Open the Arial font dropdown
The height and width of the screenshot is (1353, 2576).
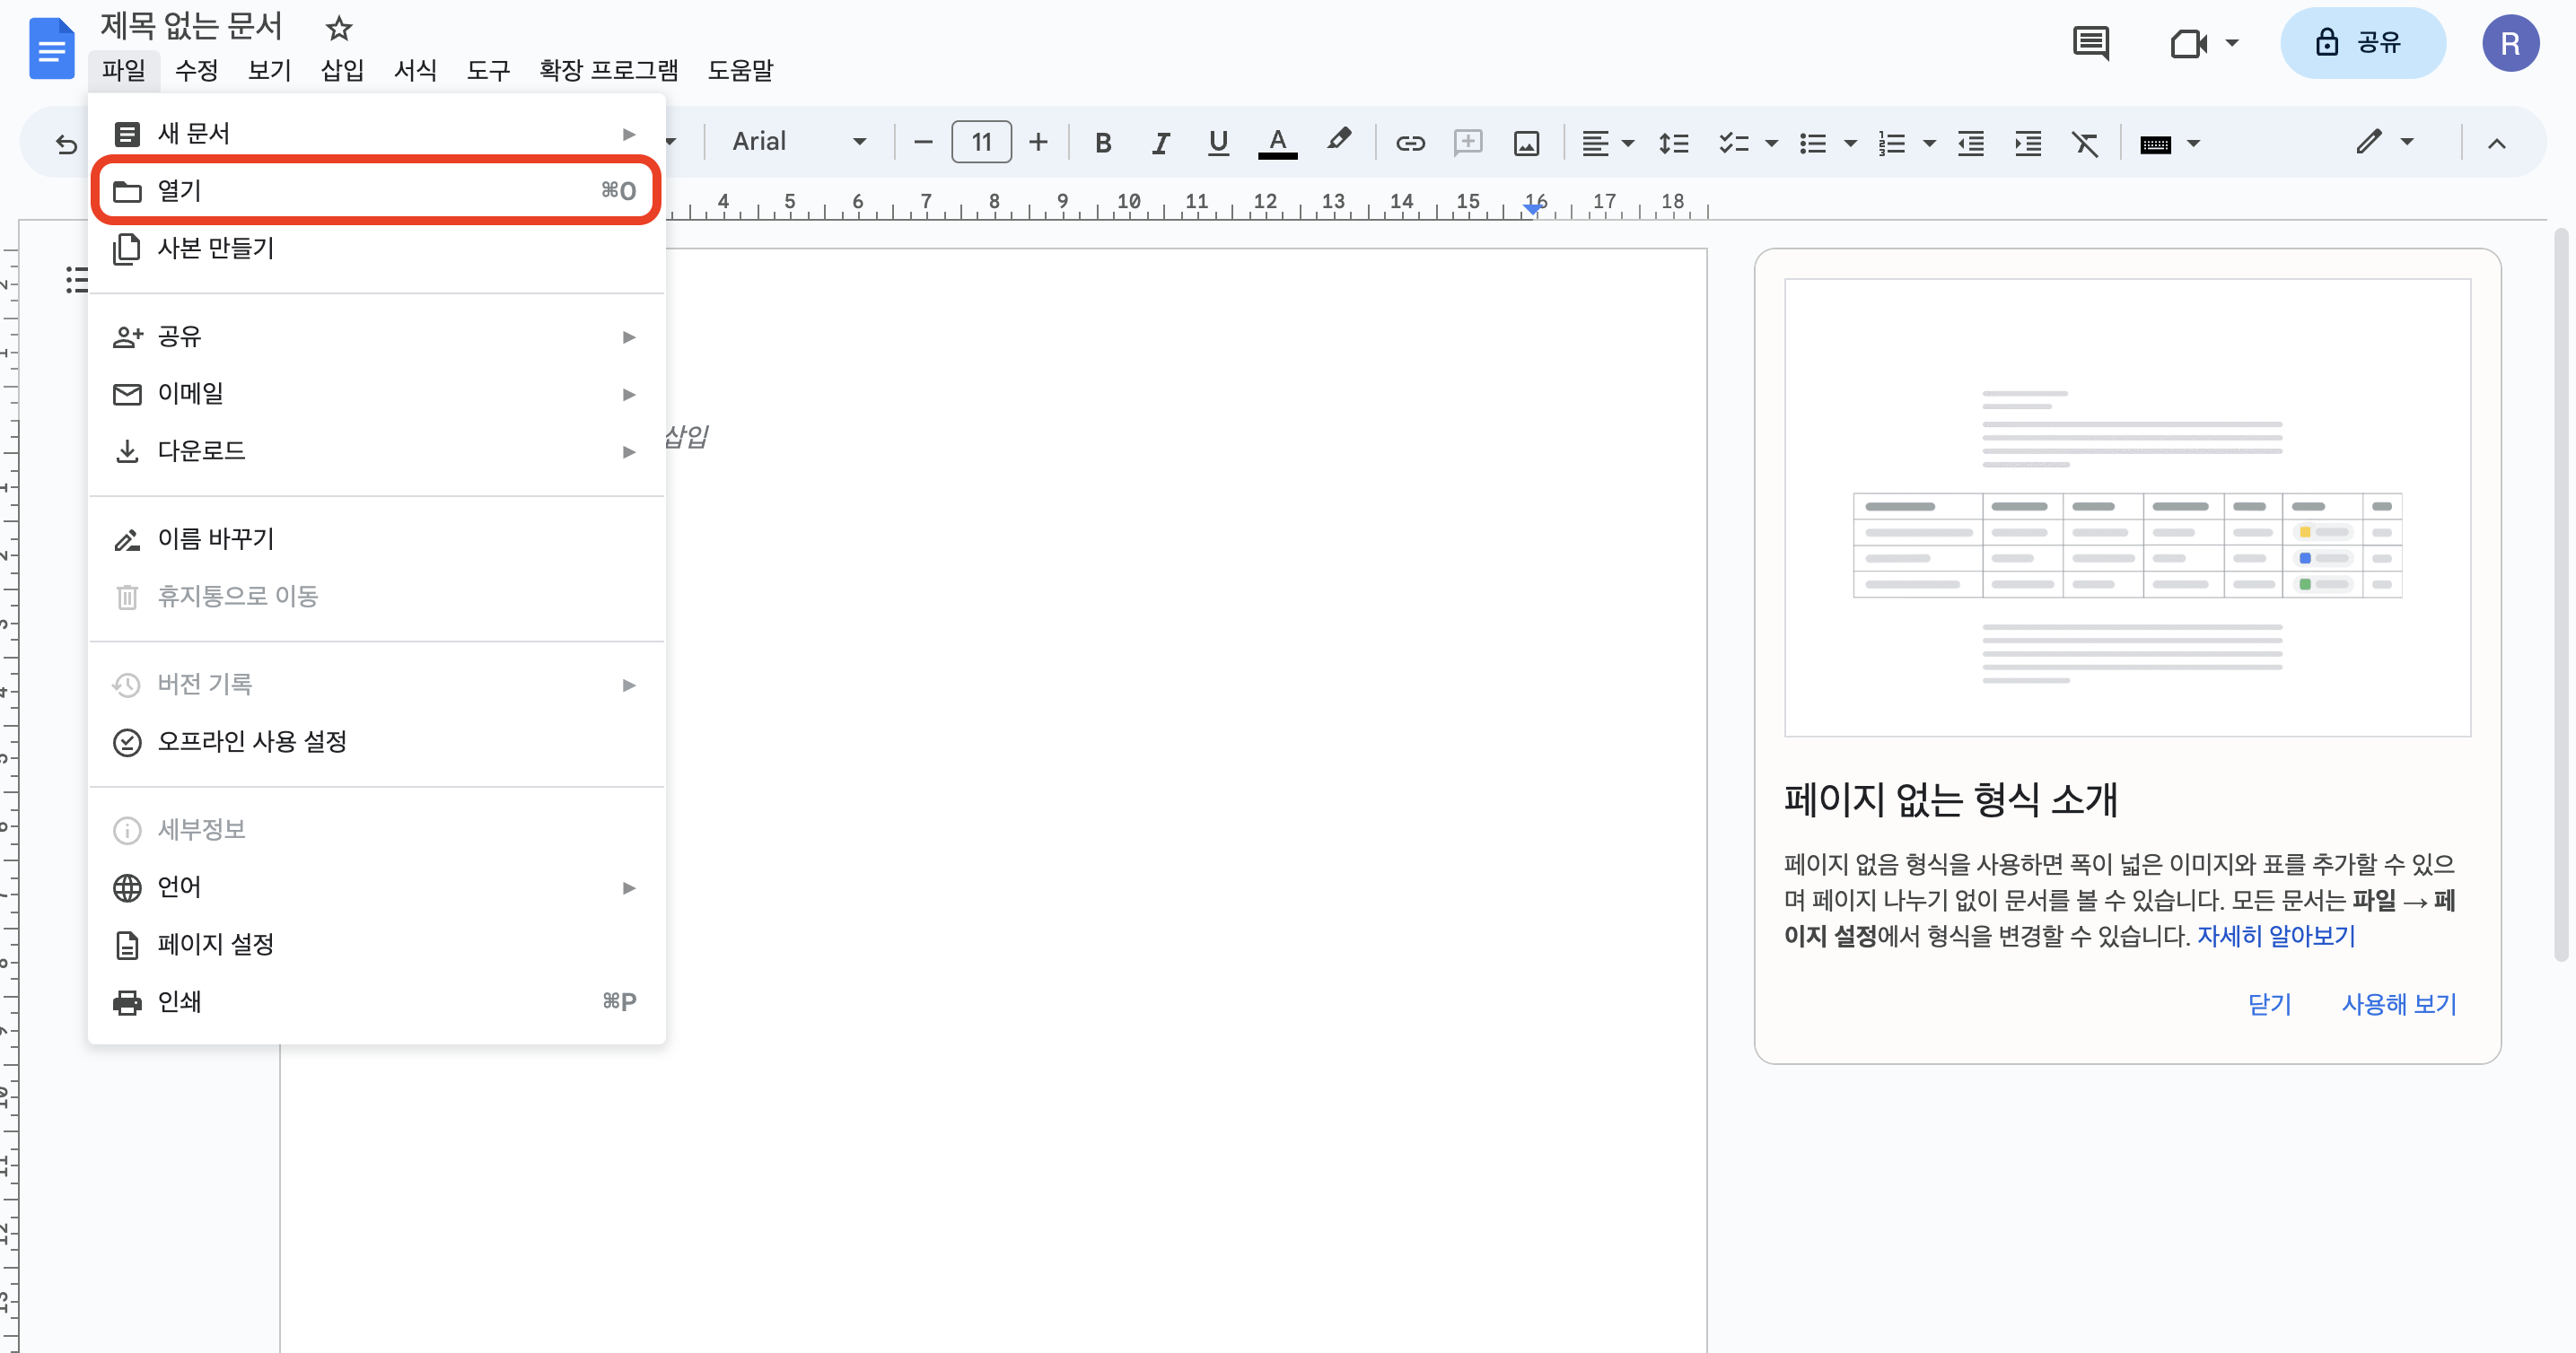[x=798, y=142]
